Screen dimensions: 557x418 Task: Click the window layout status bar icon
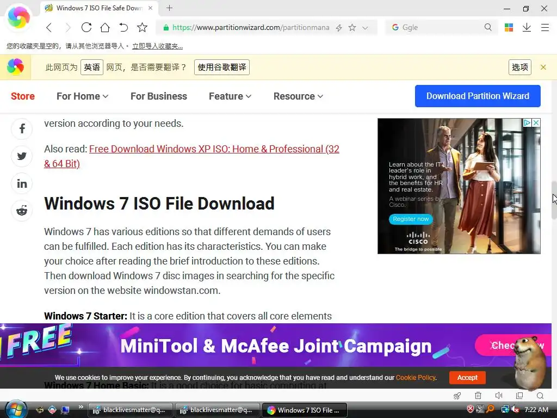(x=519, y=396)
